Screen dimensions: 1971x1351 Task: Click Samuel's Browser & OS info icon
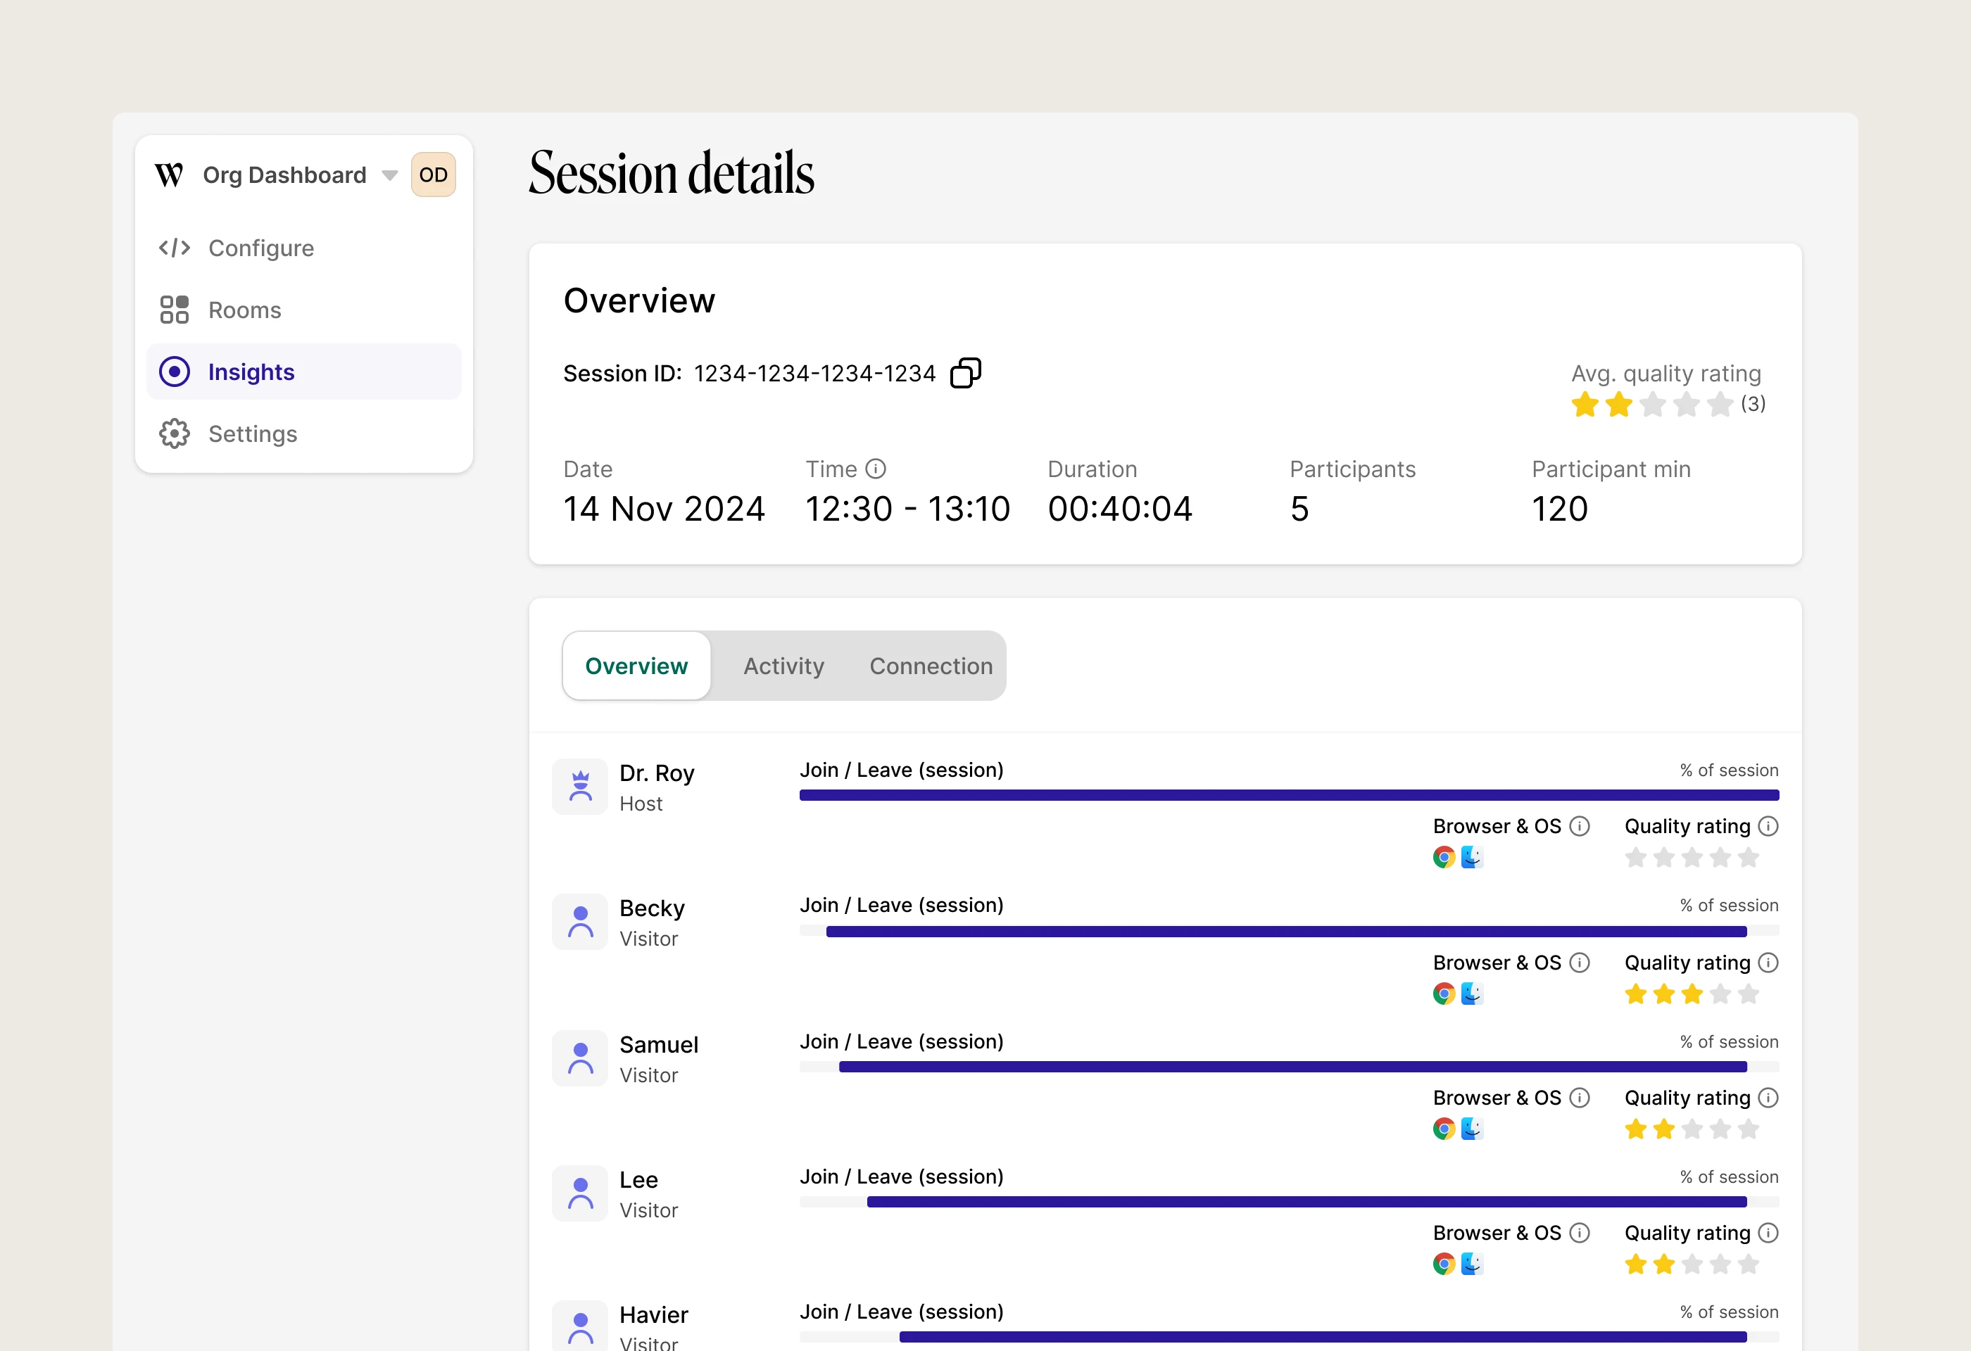point(1579,1098)
